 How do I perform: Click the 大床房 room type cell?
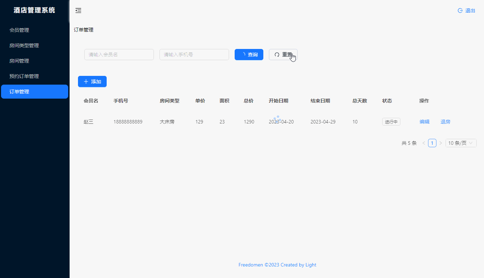167,122
